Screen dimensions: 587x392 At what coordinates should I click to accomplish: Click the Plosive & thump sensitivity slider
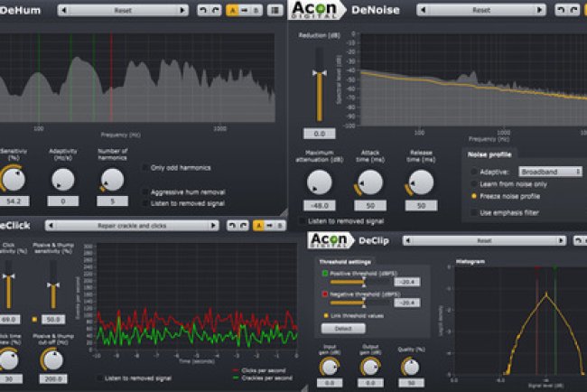point(53,285)
